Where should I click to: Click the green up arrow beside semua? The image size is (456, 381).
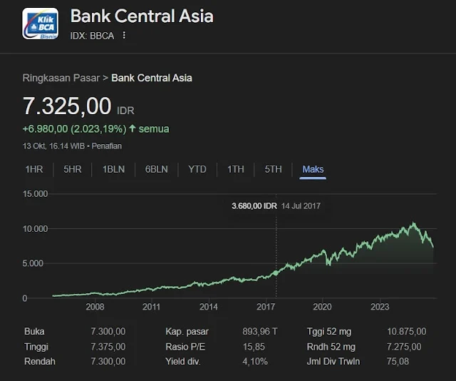[133, 129]
